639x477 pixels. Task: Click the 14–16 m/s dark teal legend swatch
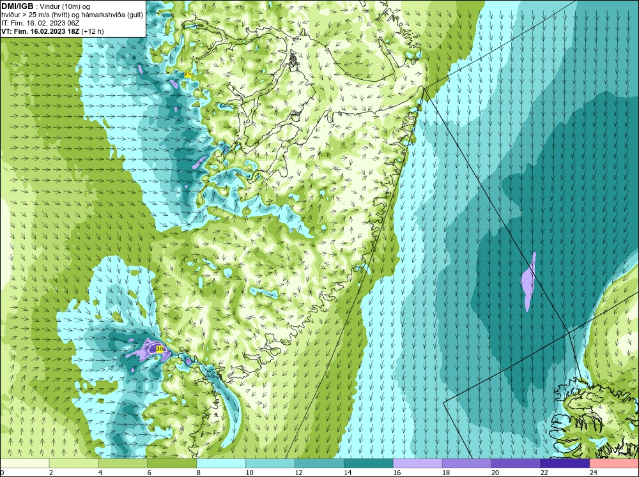[x=369, y=464]
